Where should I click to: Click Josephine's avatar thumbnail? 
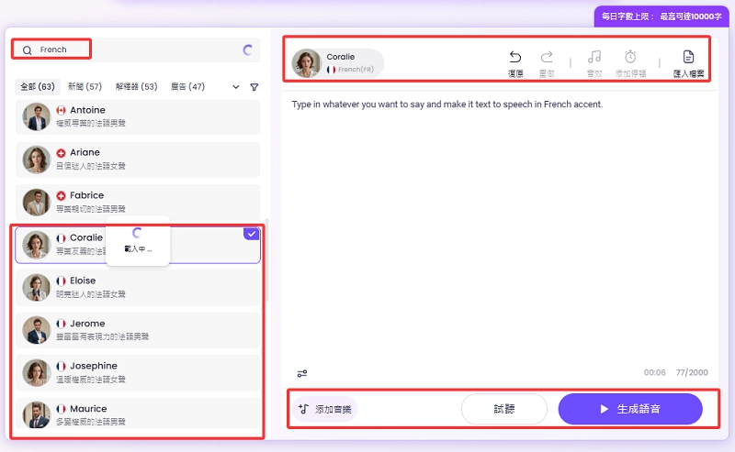tap(37, 373)
